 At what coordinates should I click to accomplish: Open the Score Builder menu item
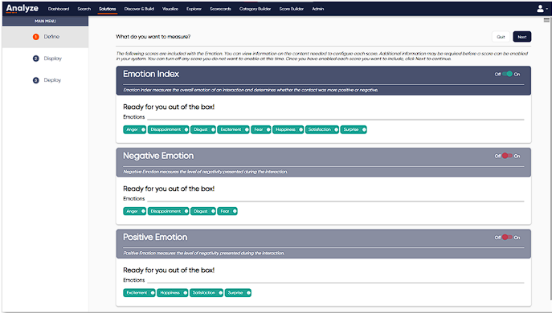coord(291,9)
